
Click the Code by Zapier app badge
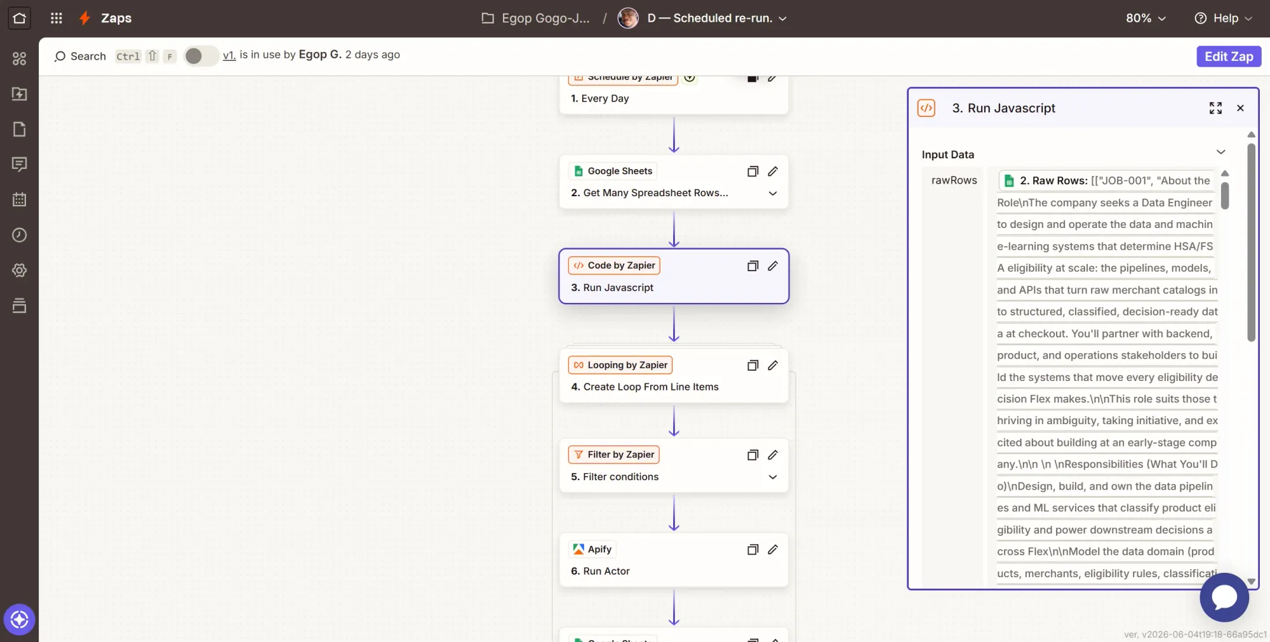(x=614, y=265)
